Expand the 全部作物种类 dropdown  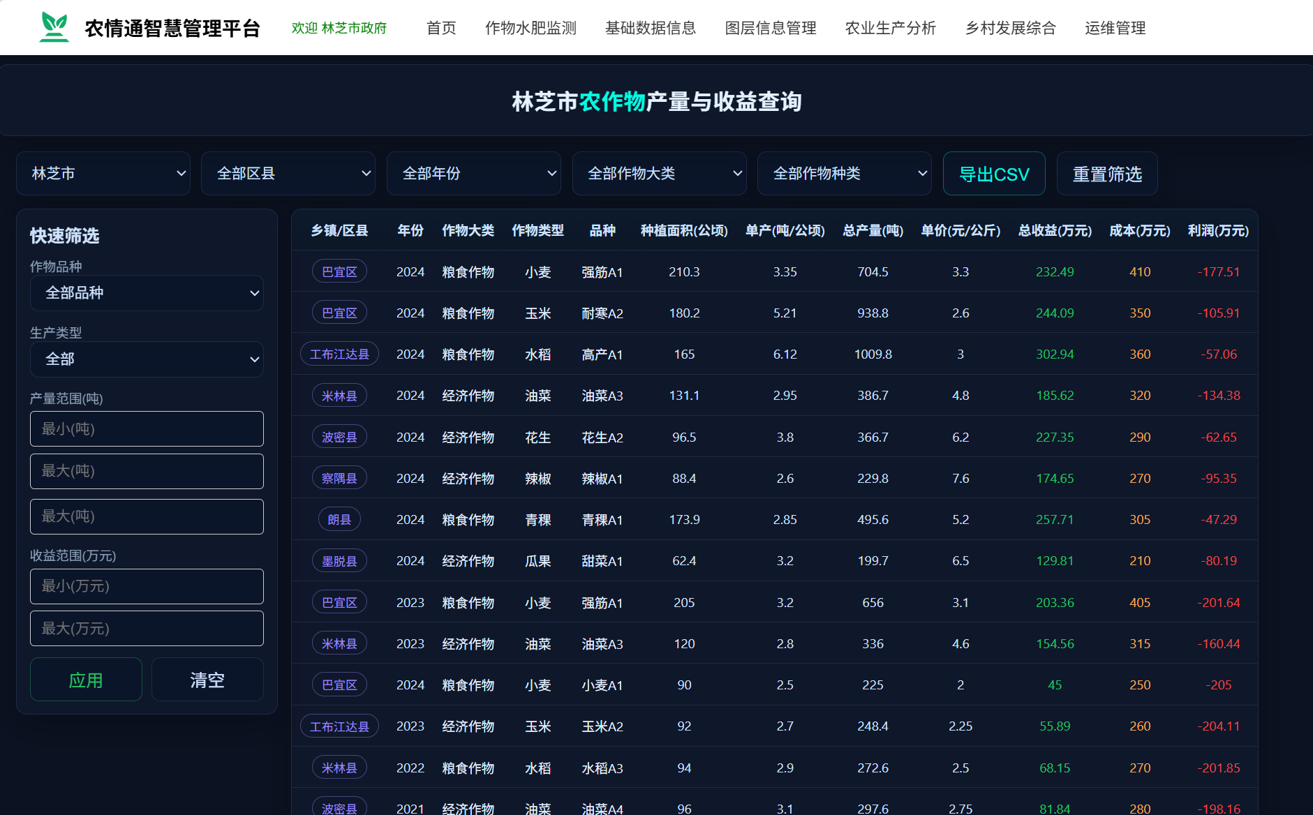[845, 173]
